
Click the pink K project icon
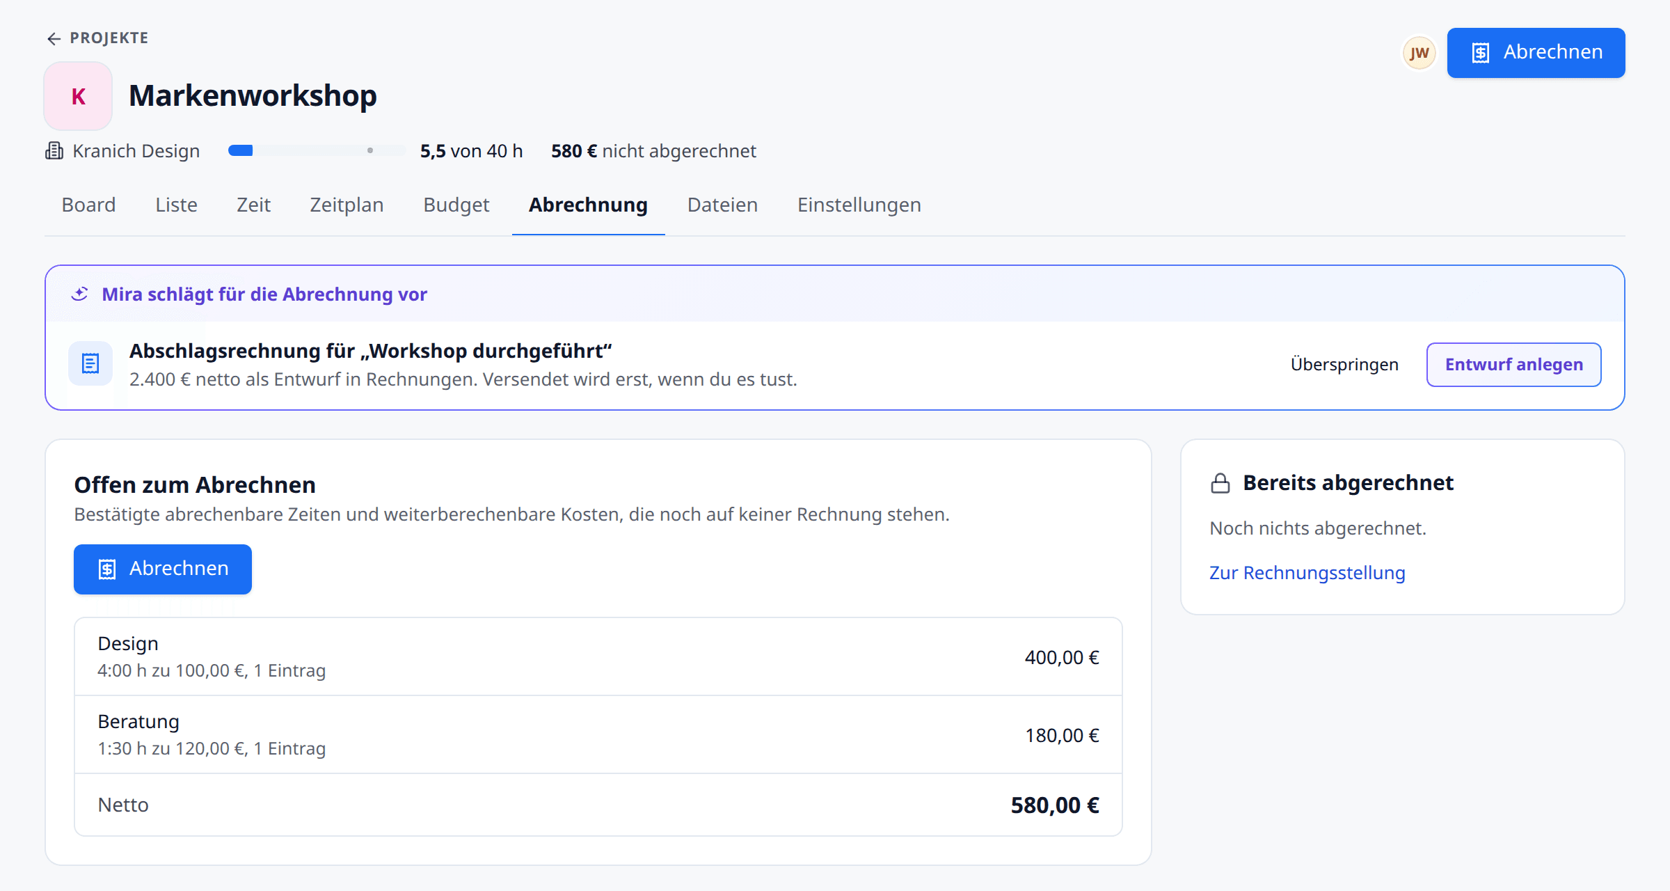pos(78,96)
